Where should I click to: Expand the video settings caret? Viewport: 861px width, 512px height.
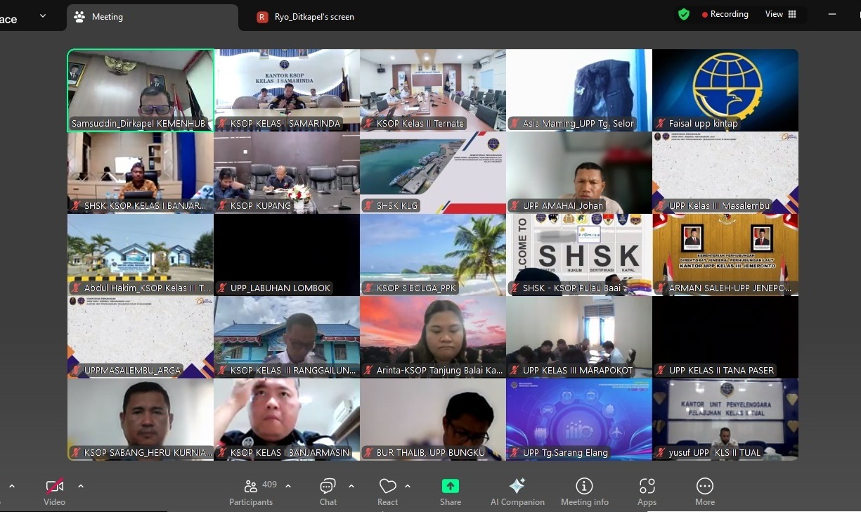pos(81,486)
